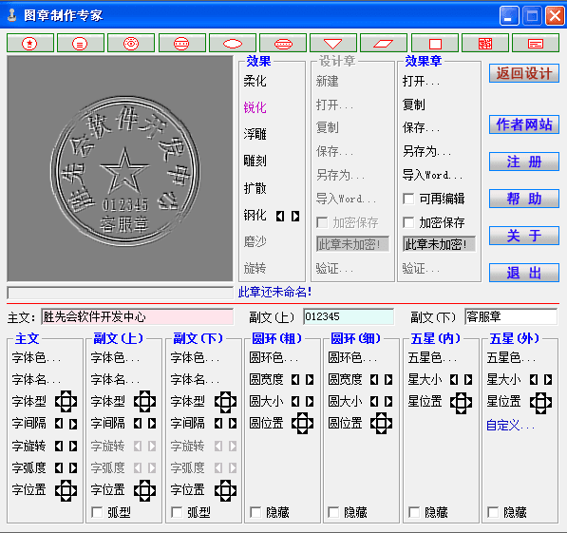This screenshot has height=533, width=567.
Task: Select the square grid character seal template
Action: [x=485, y=44]
